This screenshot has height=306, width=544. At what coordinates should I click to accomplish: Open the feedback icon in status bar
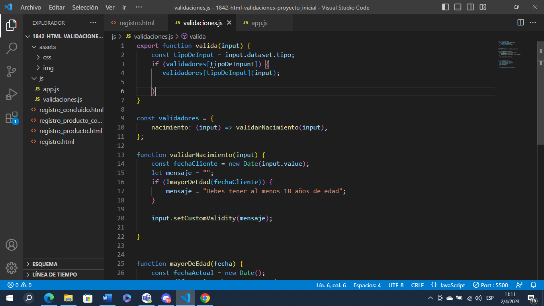click(519, 285)
